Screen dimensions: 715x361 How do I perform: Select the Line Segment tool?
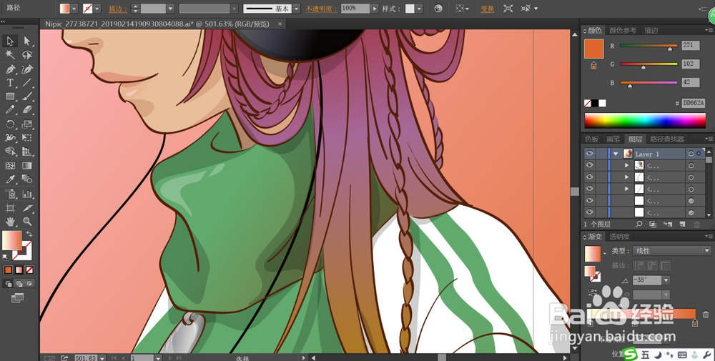tap(27, 83)
